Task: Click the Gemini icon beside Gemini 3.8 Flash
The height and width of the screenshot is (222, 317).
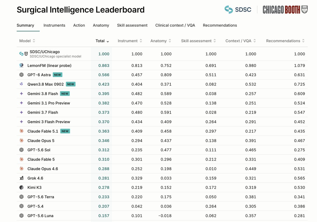Action: coord(21,94)
